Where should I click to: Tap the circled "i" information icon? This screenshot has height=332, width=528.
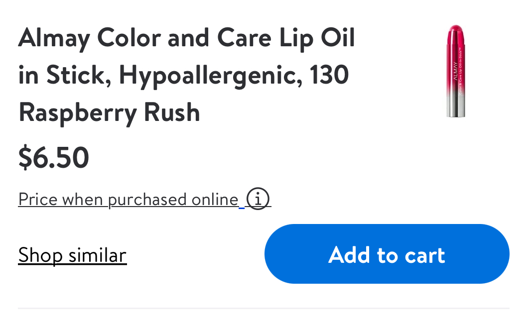(x=258, y=199)
